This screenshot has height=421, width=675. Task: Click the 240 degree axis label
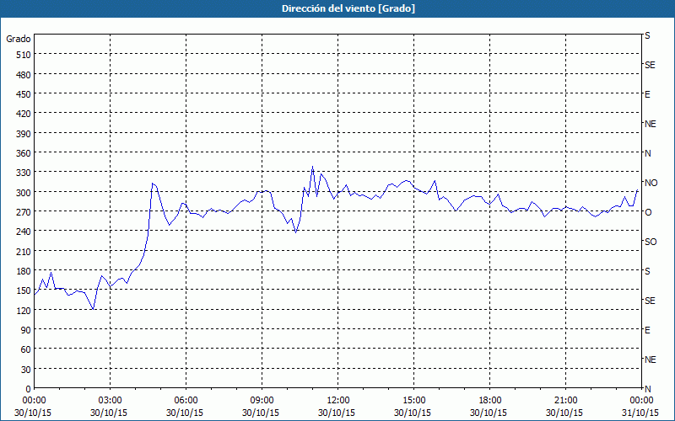[x=24, y=232]
